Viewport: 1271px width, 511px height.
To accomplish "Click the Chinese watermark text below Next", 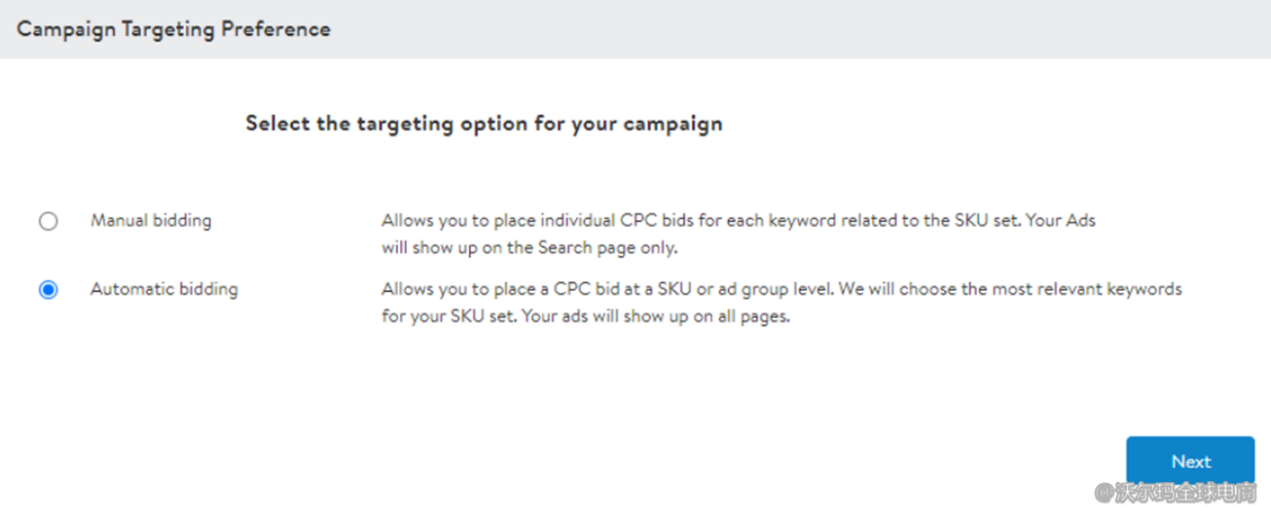I will pos(1185,491).
